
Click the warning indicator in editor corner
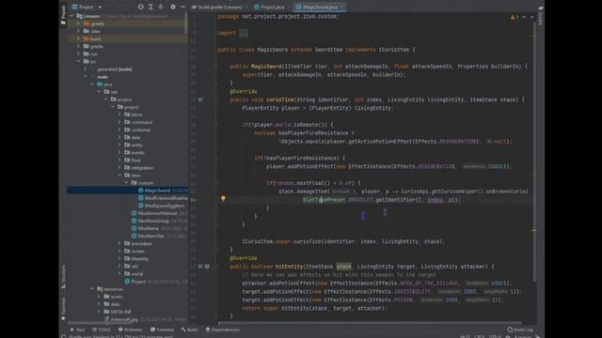(515, 17)
